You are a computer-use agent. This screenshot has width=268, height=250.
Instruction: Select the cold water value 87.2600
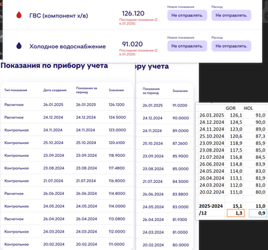click(x=180, y=143)
